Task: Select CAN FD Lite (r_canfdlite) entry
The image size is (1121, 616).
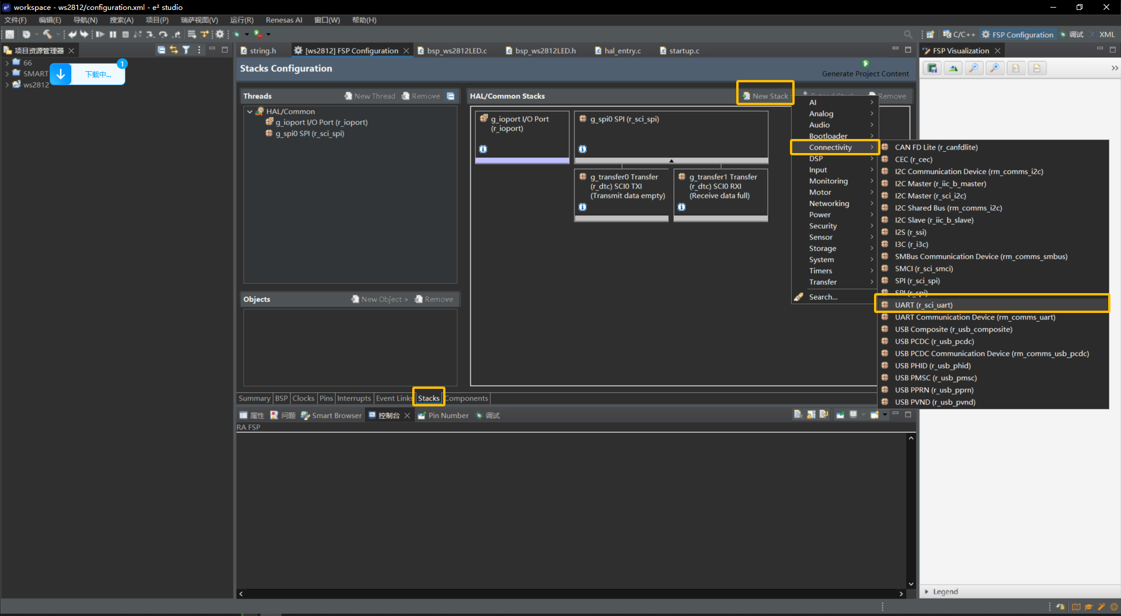Action: click(x=993, y=148)
